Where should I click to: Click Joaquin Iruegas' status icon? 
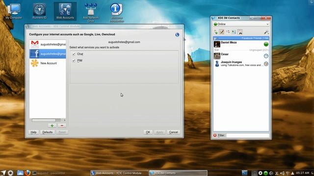coord(266,64)
